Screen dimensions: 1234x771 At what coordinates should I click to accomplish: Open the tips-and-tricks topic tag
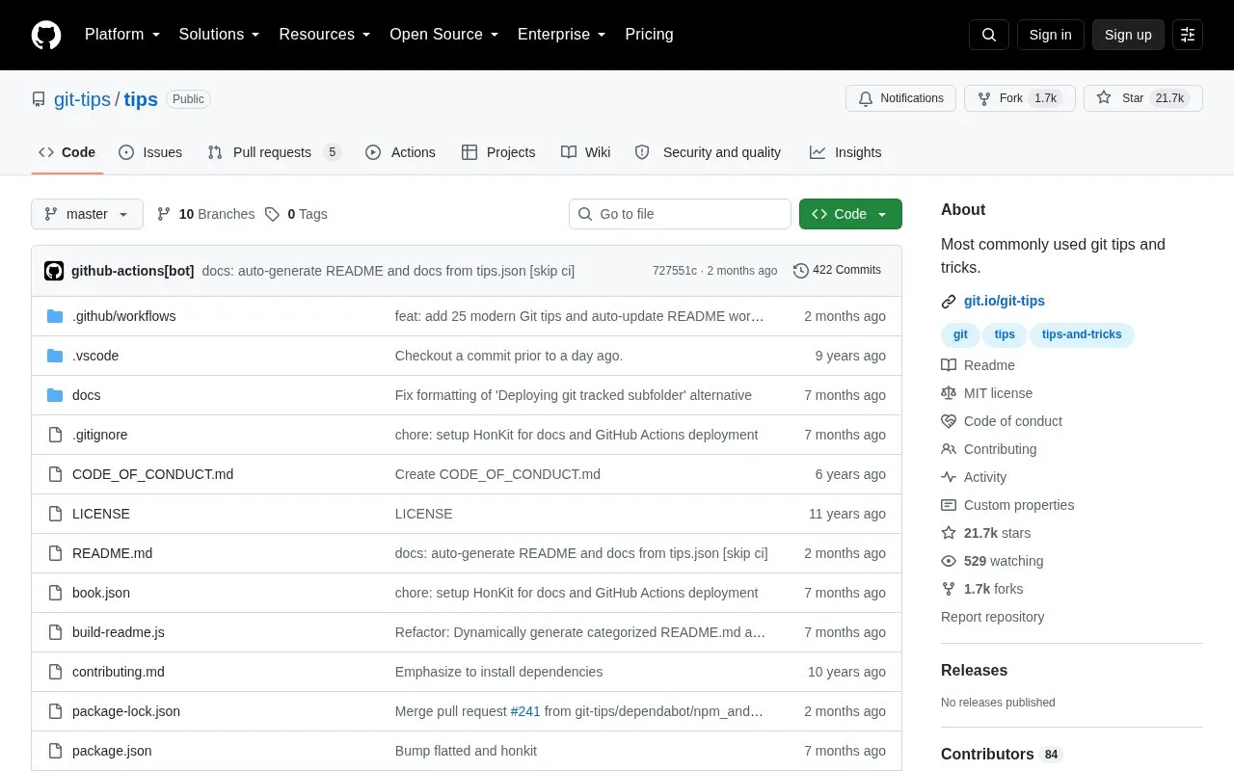click(1082, 334)
